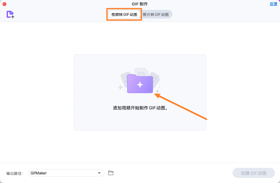Switch to the 照片转GIF动图 tab
The height and width of the screenshot is (183, 280).
click(156, 14)
